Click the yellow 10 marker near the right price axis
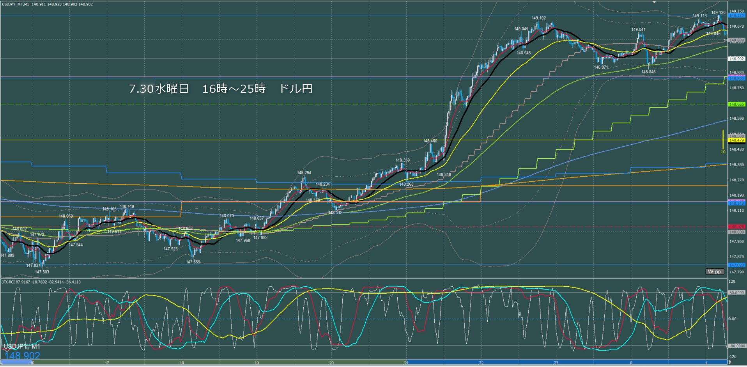The image size is (747, 367). tap(723, 152)
